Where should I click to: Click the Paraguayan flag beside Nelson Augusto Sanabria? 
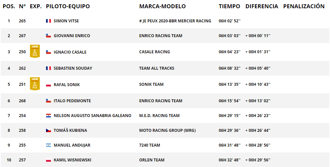coord(48,116)
